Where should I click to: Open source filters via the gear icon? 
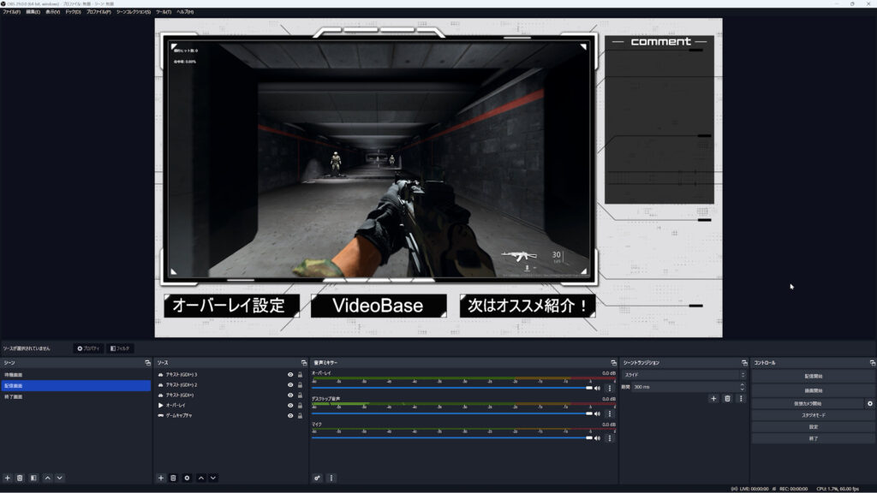pyautogui.click(x=188, y=478)
